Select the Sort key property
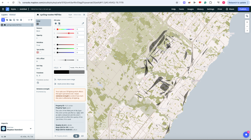The width and height of the screenshot is (251, 140). (43, 67)
